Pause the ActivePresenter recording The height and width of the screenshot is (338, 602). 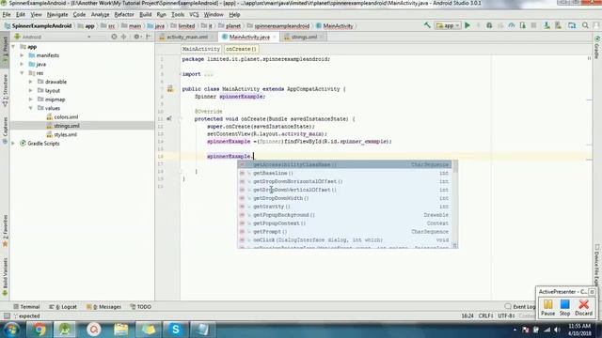(x=547, y=308)
